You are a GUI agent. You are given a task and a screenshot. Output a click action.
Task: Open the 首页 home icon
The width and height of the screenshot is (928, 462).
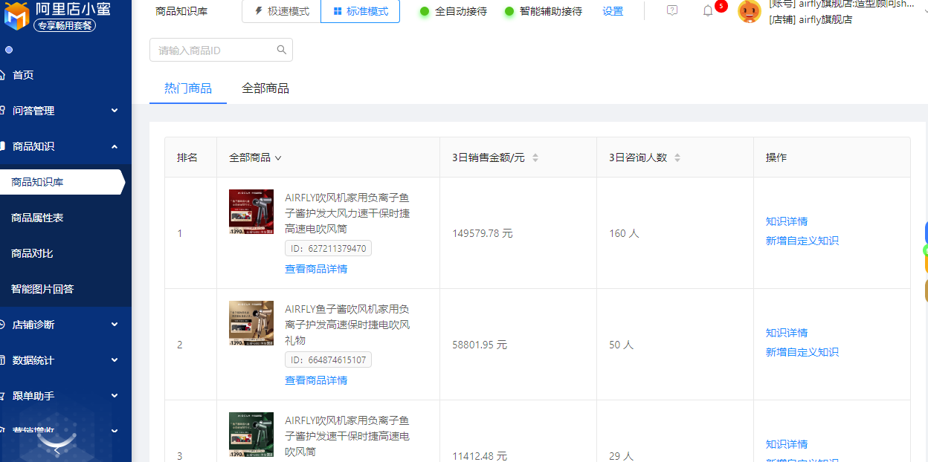point(2,75)
